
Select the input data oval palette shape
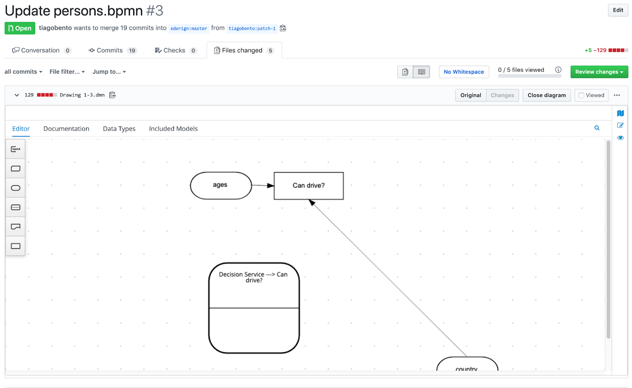coord(15,188)
